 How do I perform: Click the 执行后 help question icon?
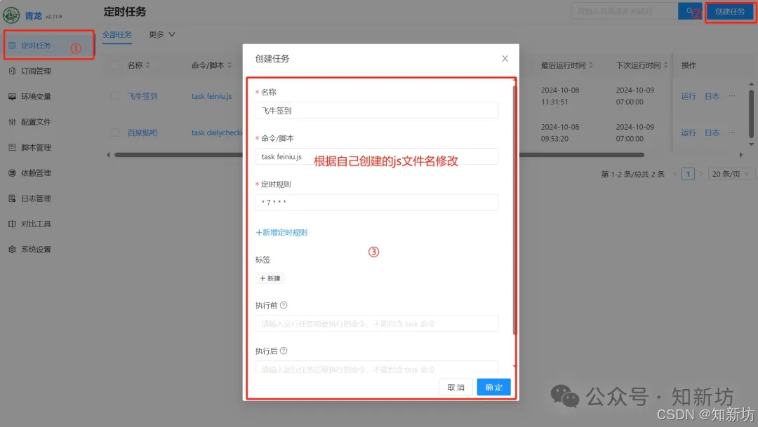[x=284, y=351]
